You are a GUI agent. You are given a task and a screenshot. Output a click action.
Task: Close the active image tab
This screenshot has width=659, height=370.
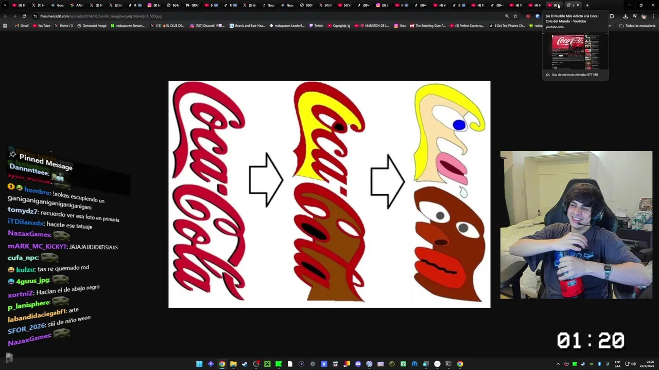[578, 5]
